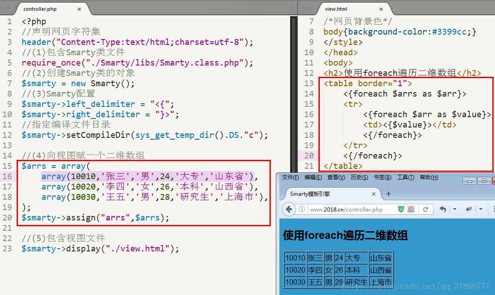The image size is (495, 295).
Task: Click the array(10010,'张三'...) code line
Action: pos(150,176)
